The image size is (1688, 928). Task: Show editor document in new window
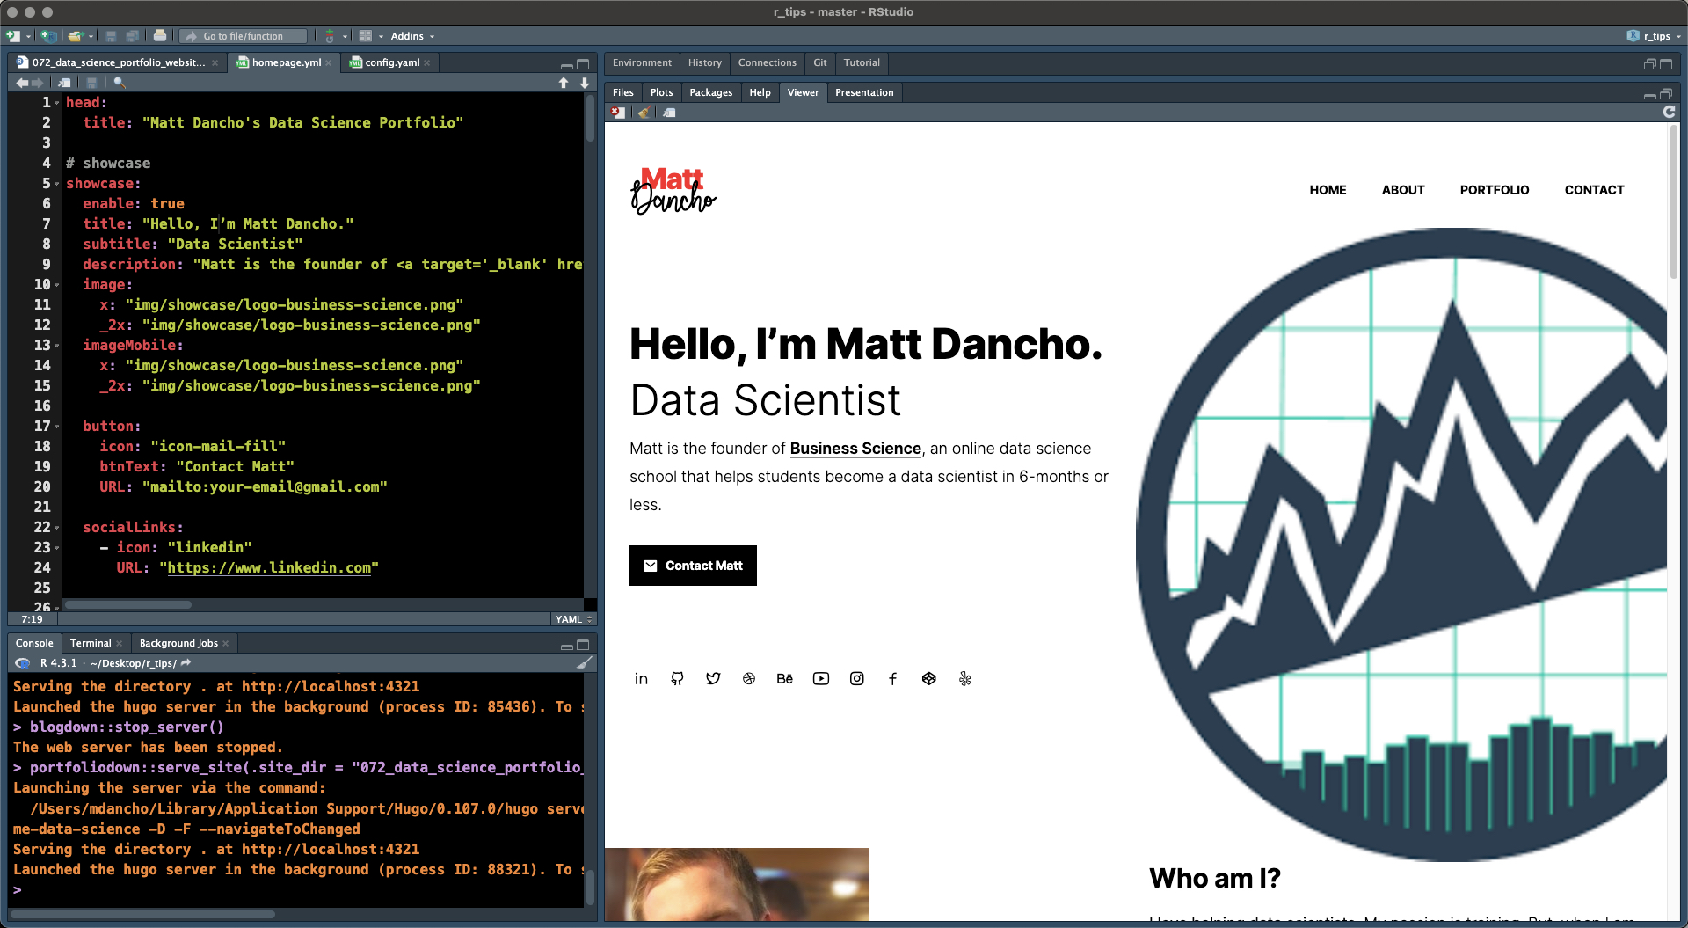click(64, 83)
